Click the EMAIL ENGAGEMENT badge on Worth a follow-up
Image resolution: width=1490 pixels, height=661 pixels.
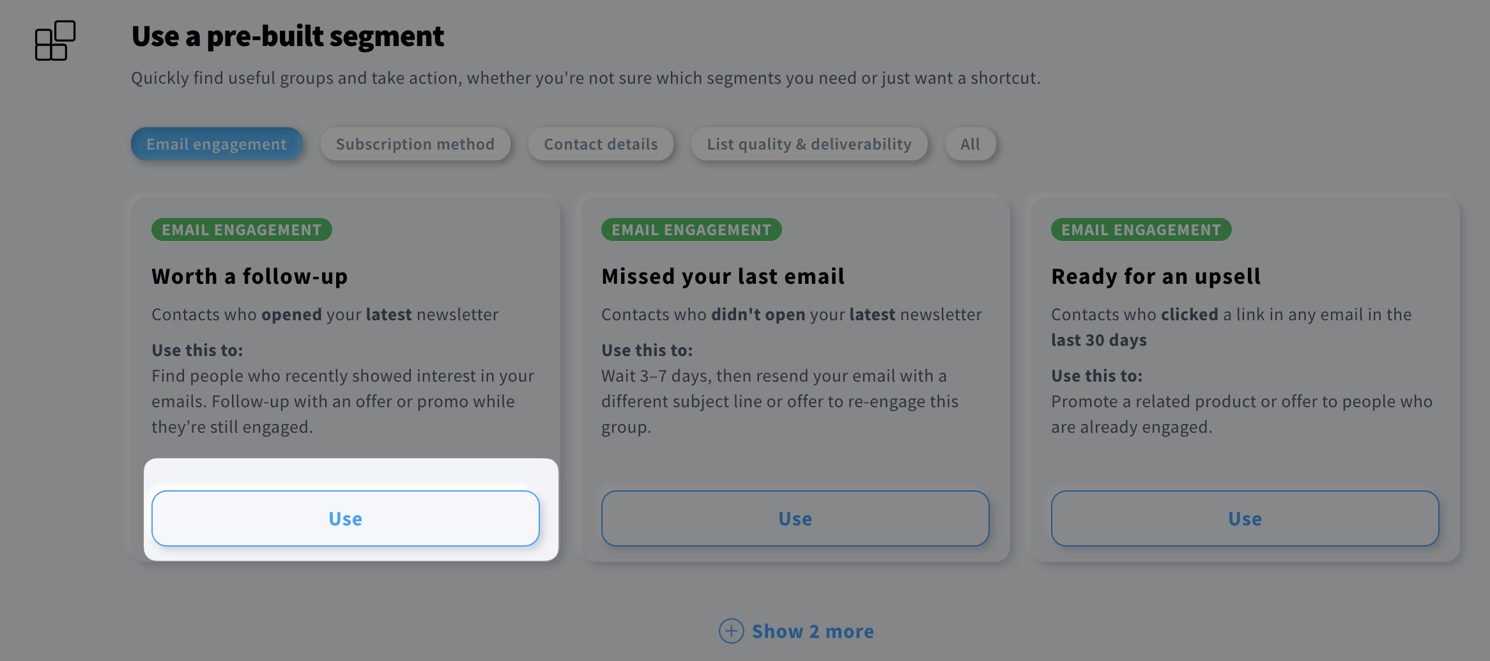241,229
